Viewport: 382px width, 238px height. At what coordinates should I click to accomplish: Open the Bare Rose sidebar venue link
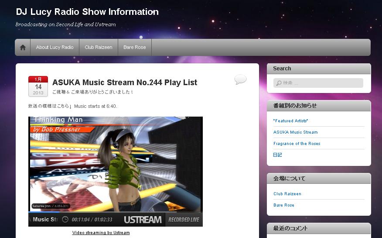[x=284, y=205]
